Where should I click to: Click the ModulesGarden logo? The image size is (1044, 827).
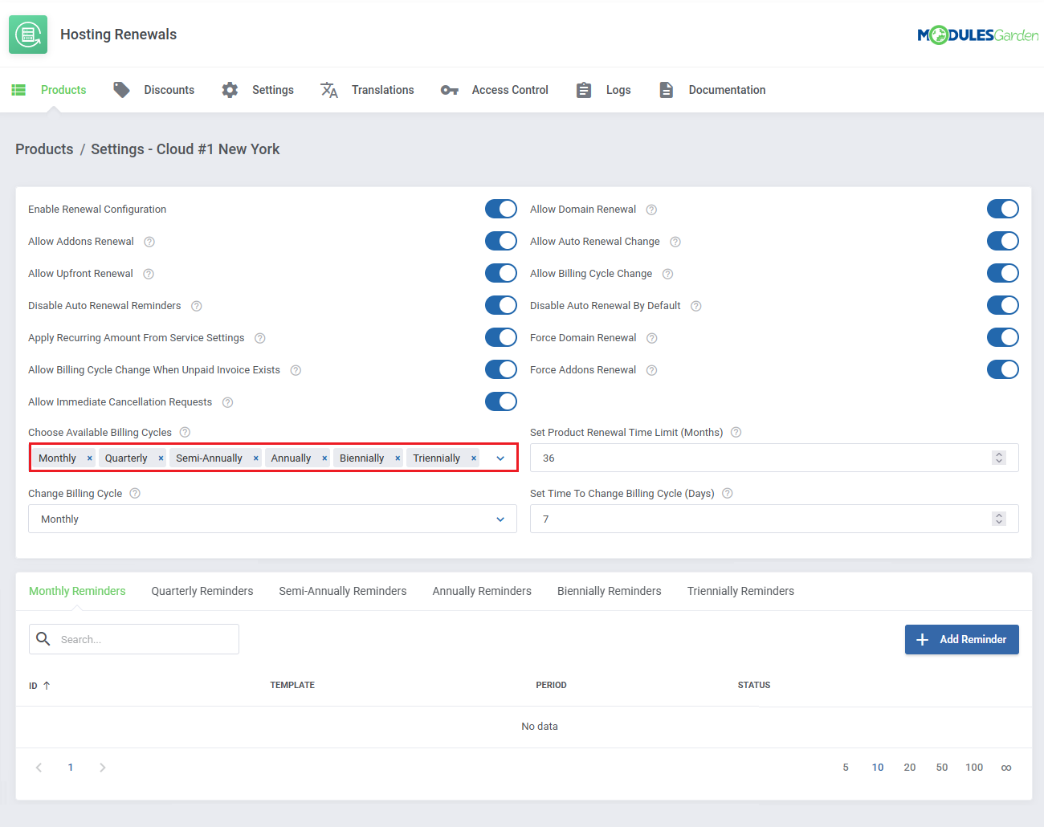pyautogui.click(x=977, y=35)
